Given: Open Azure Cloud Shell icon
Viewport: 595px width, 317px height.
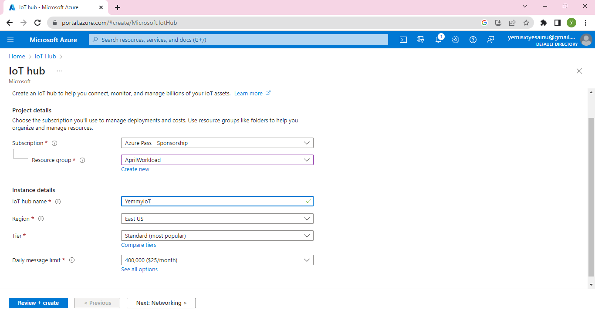Looking at the screenshot, I should 403,40.
